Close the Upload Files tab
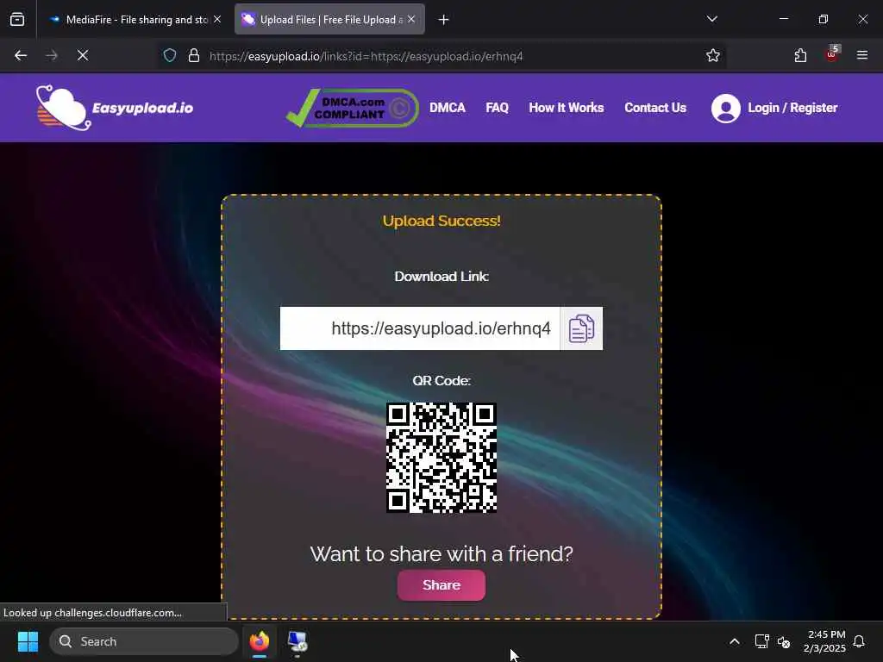Image resolution: width=883 pixels, height=662 pixels. point(411,19)
